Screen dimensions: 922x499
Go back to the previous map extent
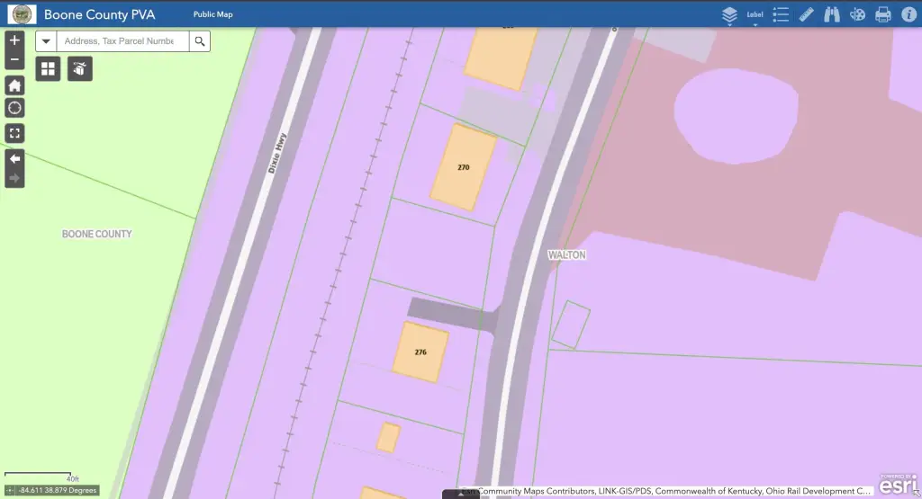pyautogui.click(x=14, y=158)
